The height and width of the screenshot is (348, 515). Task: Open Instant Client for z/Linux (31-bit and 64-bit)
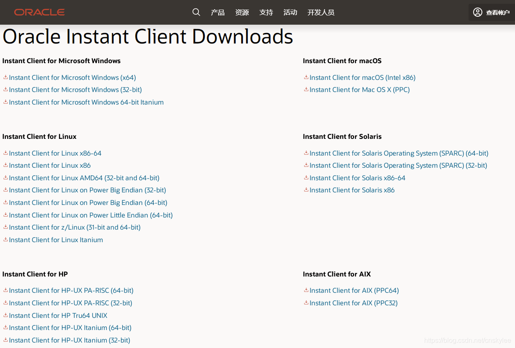74,227
